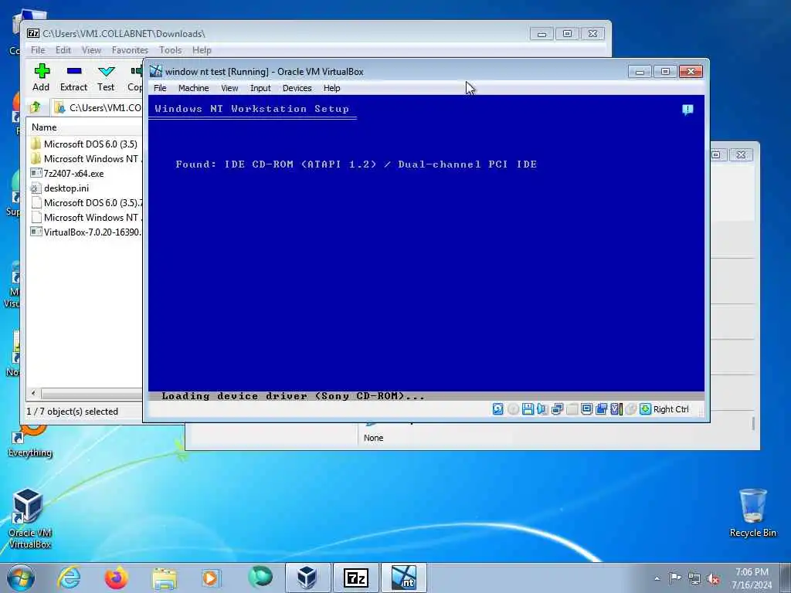
Task: Click the taskbar clock showing 7:06 PM
Action: [752, 578]
